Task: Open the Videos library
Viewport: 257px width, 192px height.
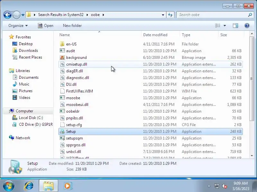Action: [x=24, y=98]
